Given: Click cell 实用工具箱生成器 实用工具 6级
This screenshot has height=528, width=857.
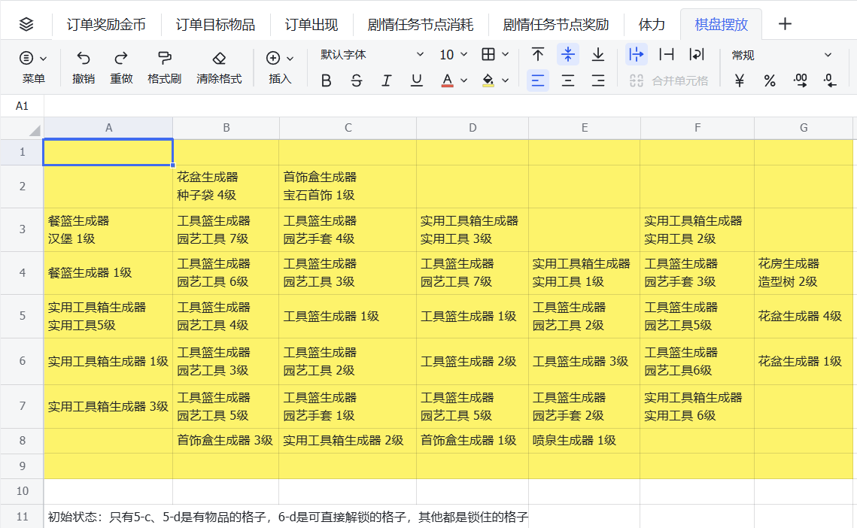Looking at the screenshot, I should [697, 407].
